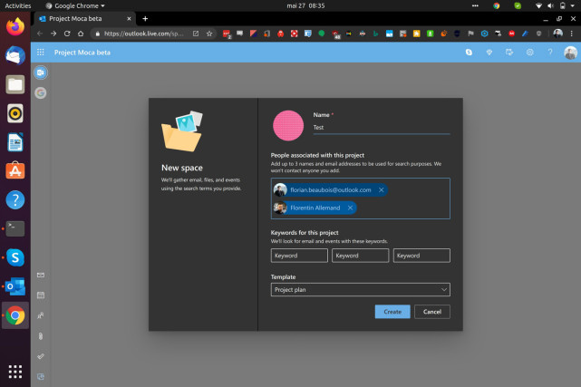The height and width of the screenshot is (387, 581).
Task: Open To Do checkmark from the left rail
Action: coord(41,356)
